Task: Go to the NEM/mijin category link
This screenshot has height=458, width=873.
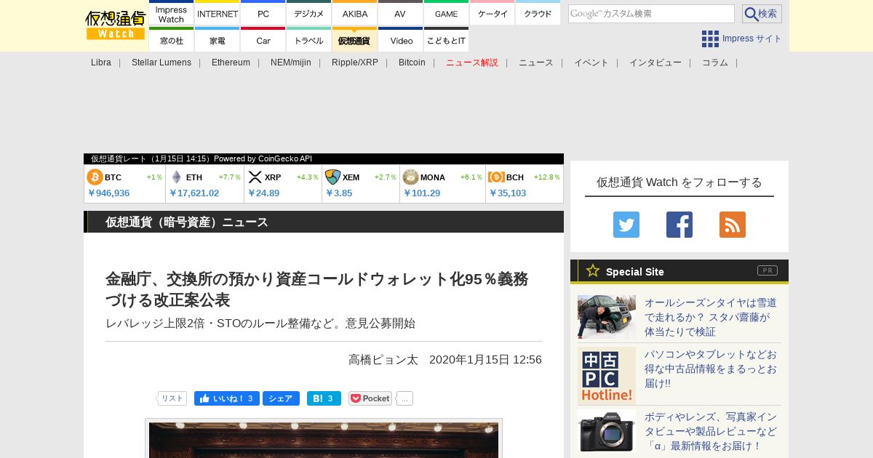Action: 291,63
